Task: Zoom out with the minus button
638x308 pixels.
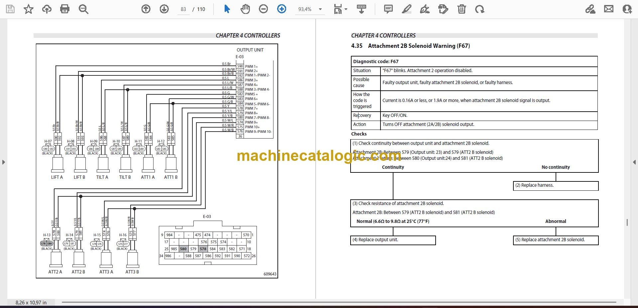Action: click(264, 9)
